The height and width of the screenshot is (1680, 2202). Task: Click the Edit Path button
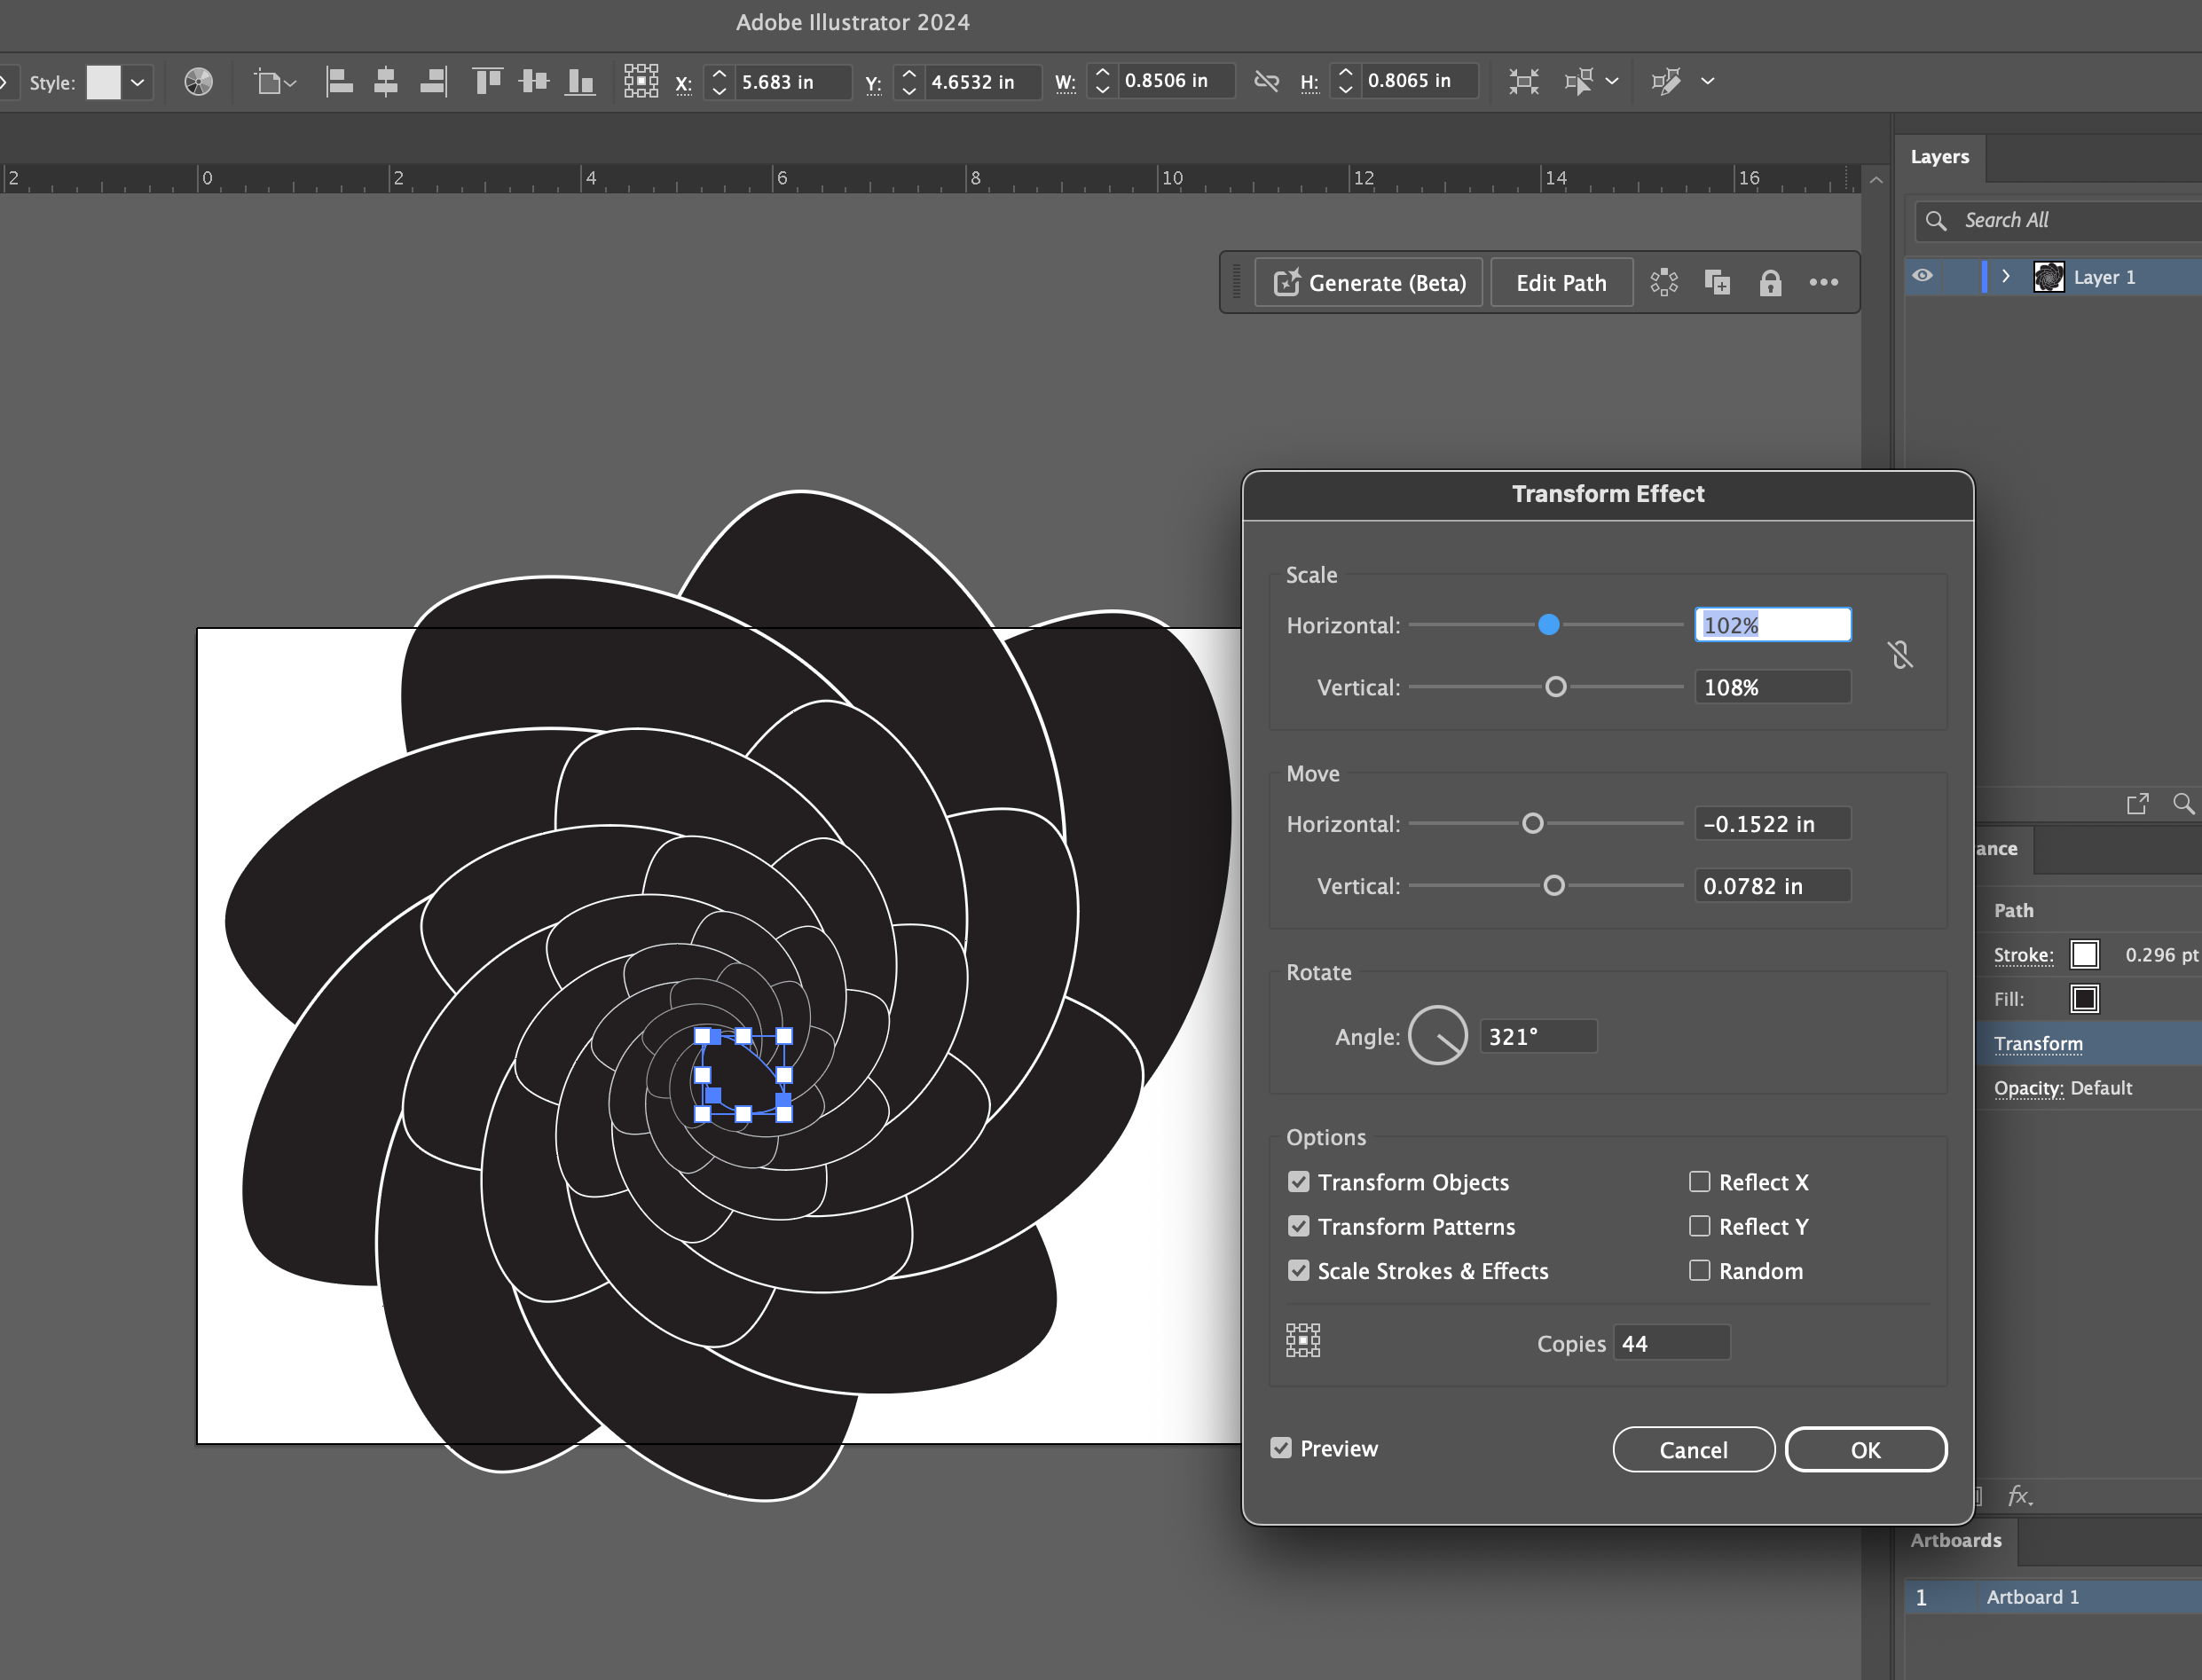coord(1560,283)
